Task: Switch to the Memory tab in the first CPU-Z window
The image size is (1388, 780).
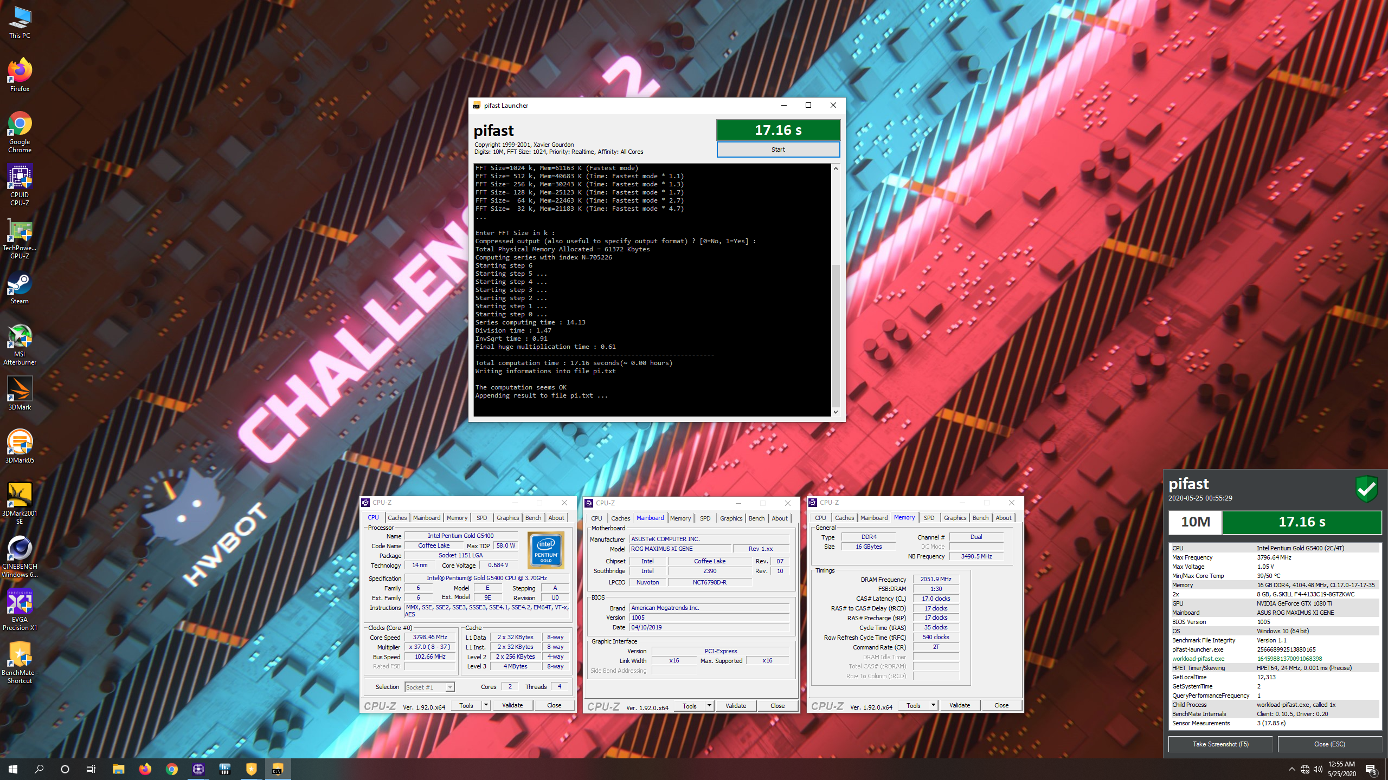Action: pyautogui.click(x=457, y=518)
